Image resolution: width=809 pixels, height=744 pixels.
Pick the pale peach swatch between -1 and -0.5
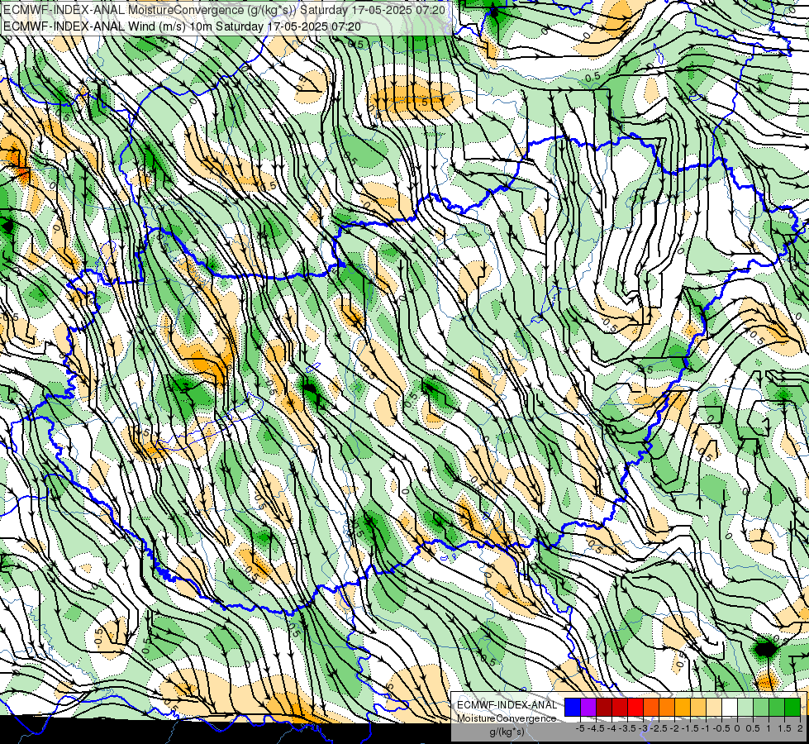pyautogui.click(x=714, y=708)
